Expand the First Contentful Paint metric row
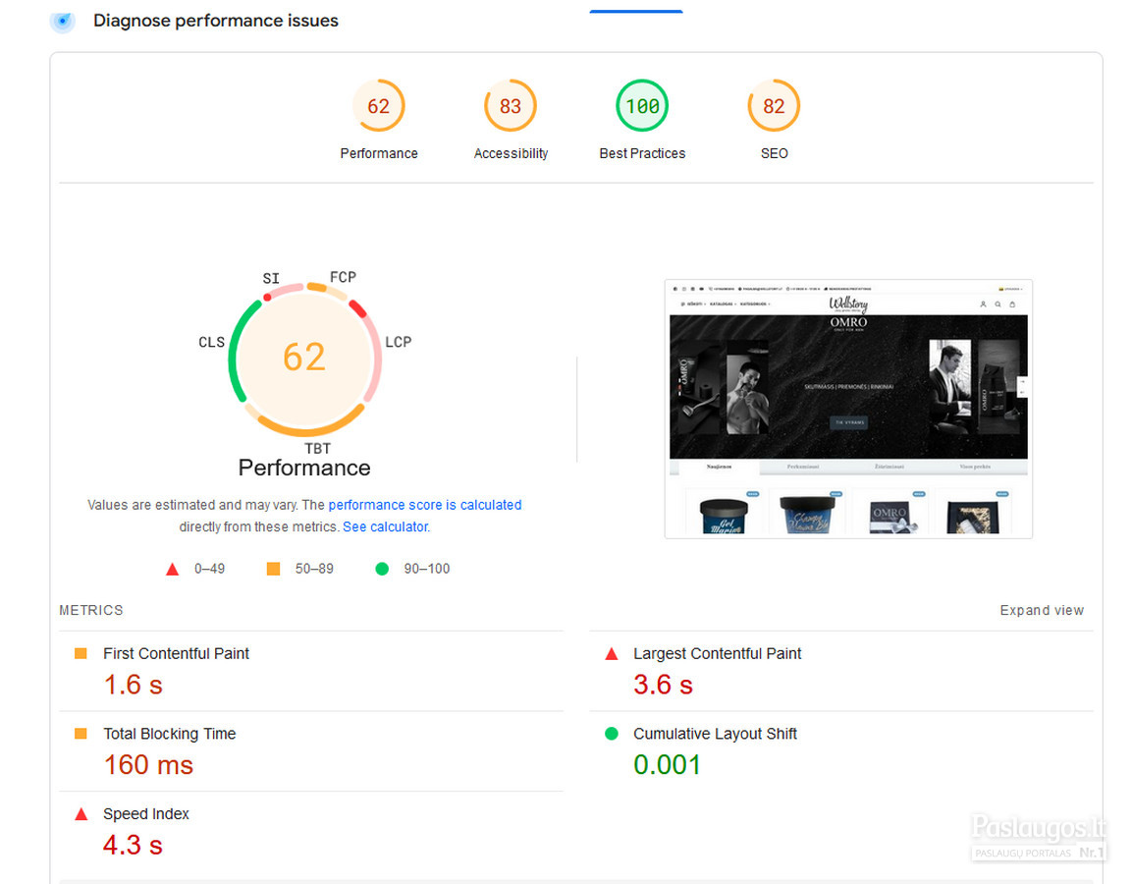Screen dimensions: 1132x884 [177, 654]
